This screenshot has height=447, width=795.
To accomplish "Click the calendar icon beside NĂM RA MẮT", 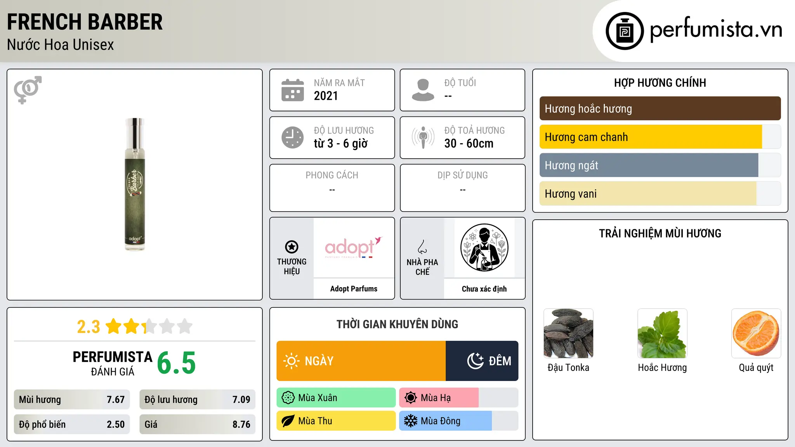I will [x=293, y=90].
